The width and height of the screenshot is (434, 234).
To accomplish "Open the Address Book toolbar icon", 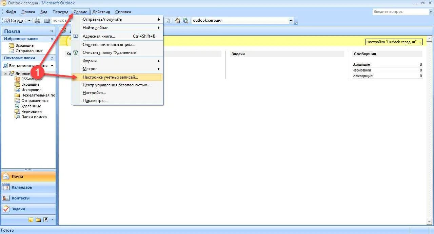I will [47, 21].
